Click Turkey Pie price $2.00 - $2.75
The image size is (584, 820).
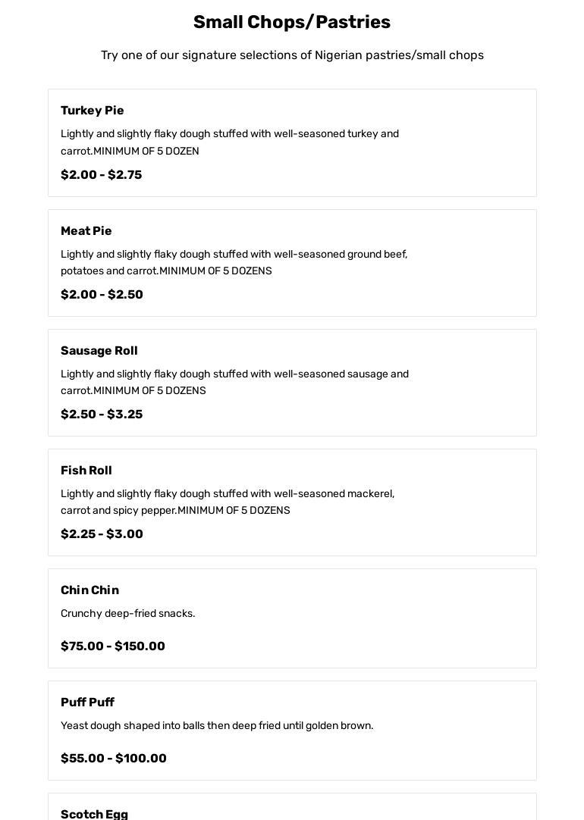pos(101,175)
